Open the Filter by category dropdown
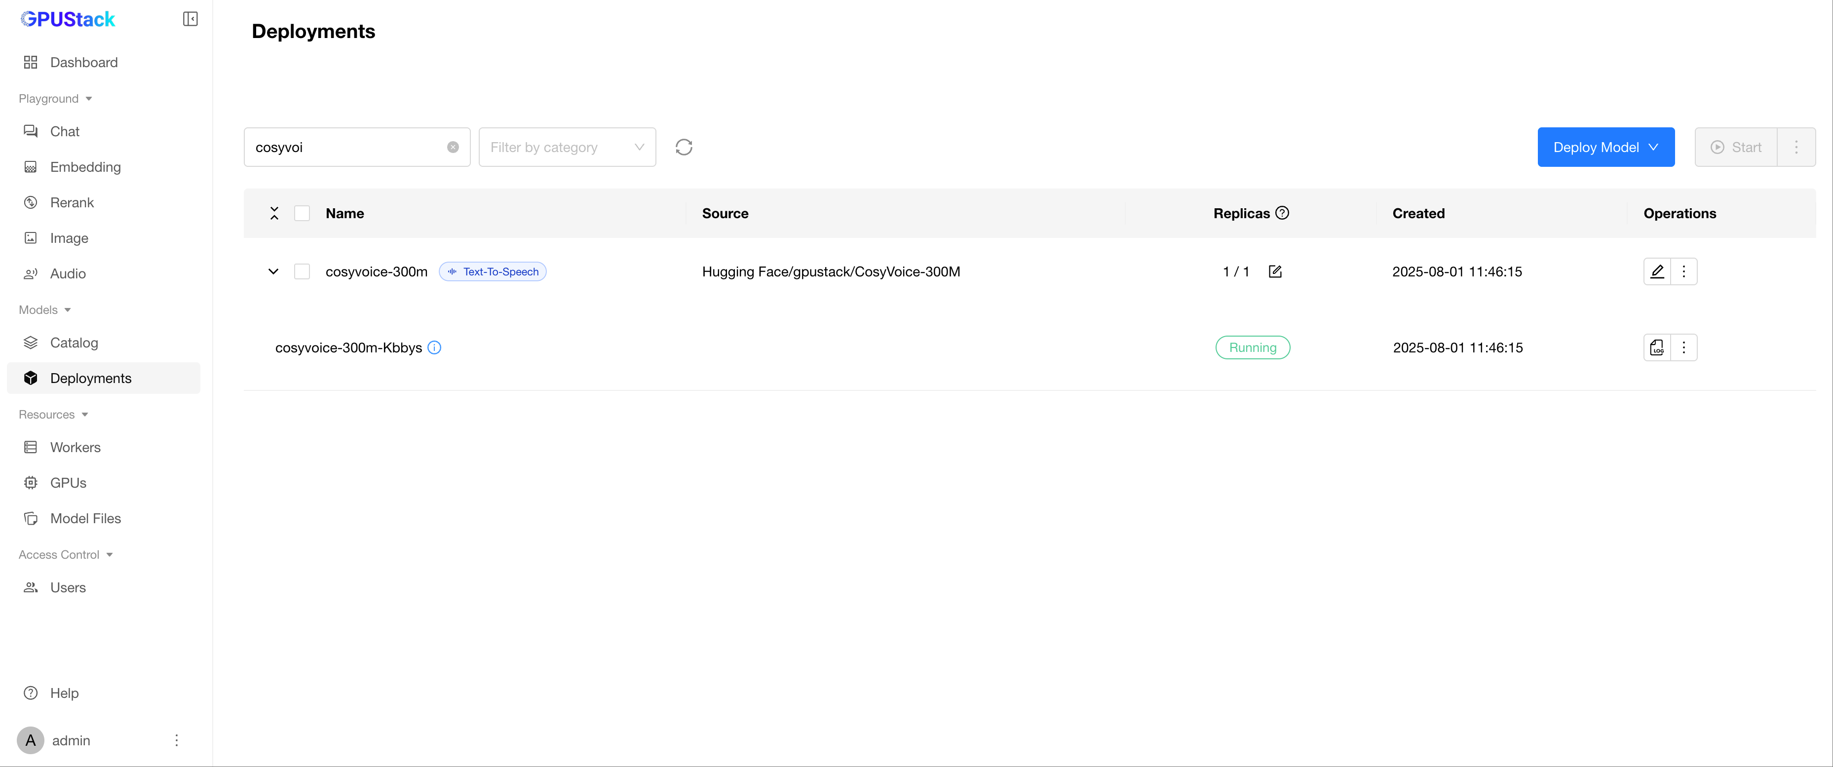The height and width of the screenshot is (767, 1833). tap(567, 147)
